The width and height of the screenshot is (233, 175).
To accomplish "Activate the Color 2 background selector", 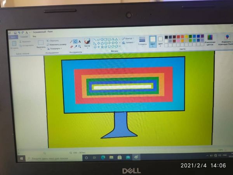I will (160, 40).
